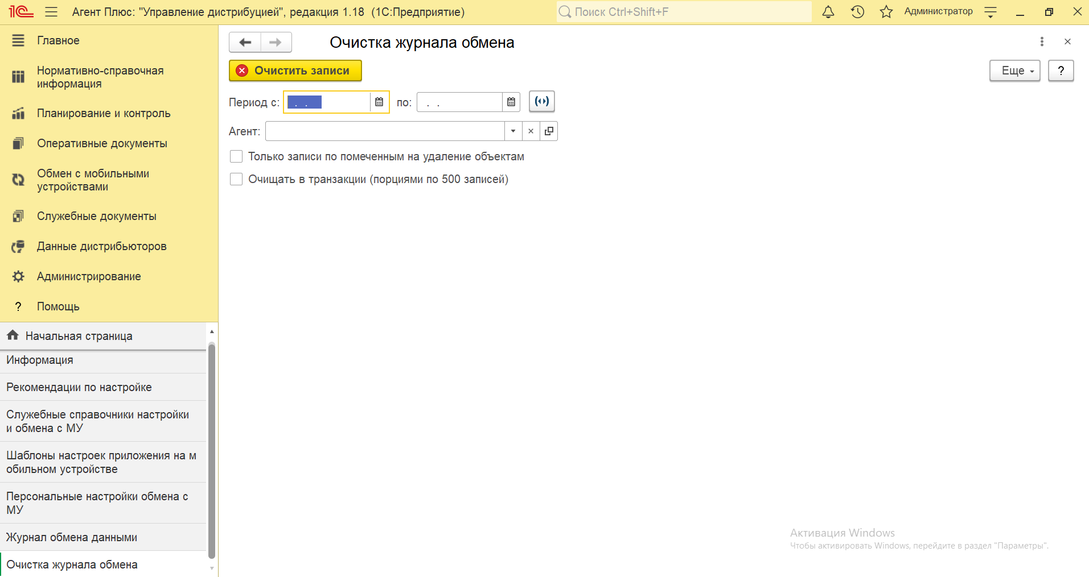Screen dimensions: 1089x577
Task: Open notifications bell icon
Action: [x=828, y=12]
